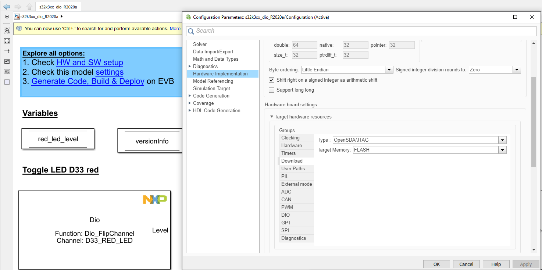Select Hardware Implementation in the settings tree

[220, 74]
